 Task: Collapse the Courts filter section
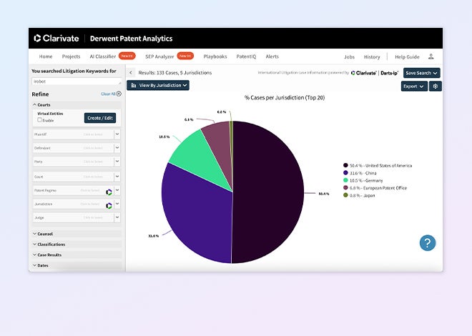click(x=43, y=105)
